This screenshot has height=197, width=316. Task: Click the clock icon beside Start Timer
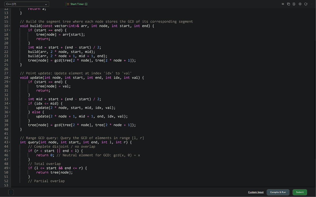tap(68, 4)
